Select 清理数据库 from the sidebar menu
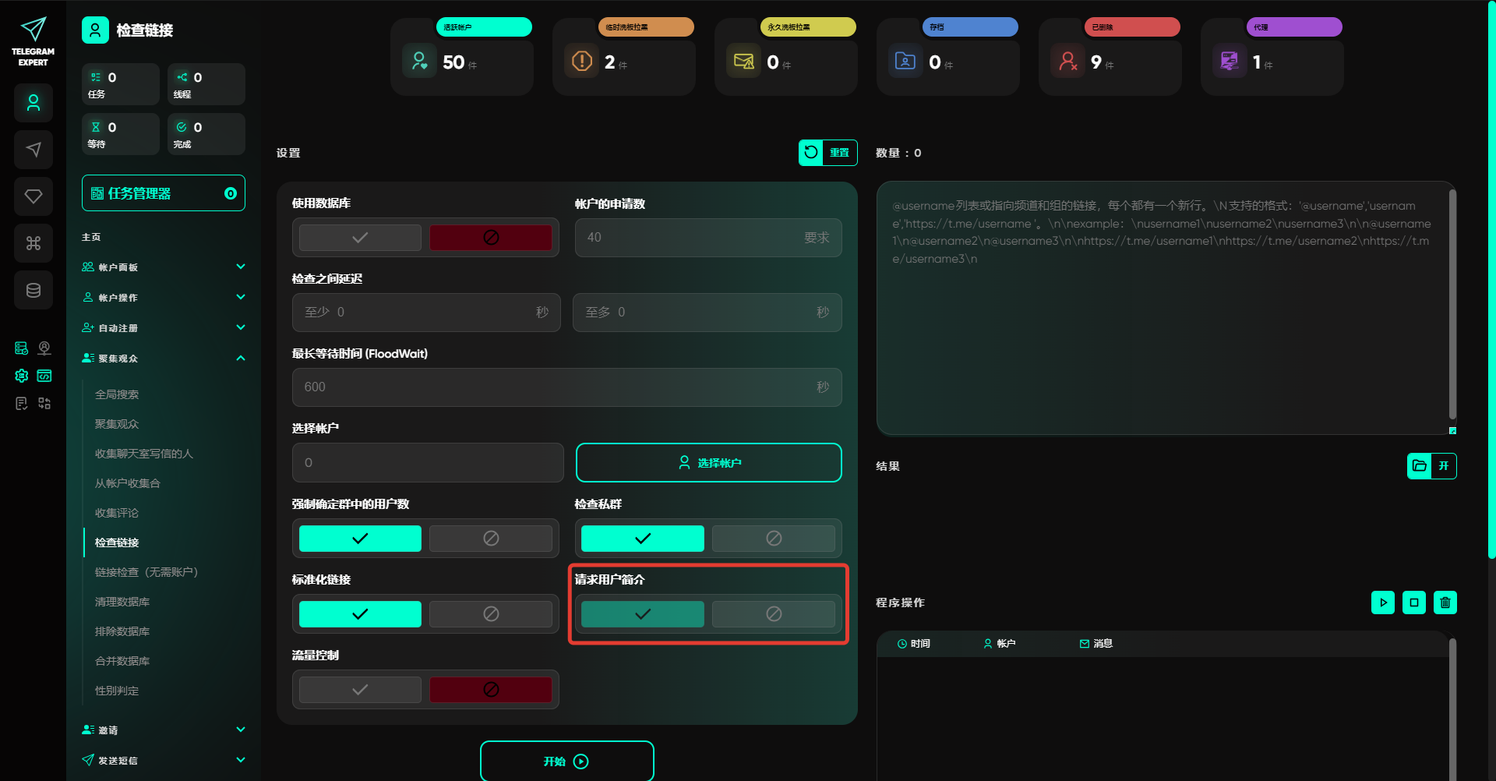 click(122, 602)
